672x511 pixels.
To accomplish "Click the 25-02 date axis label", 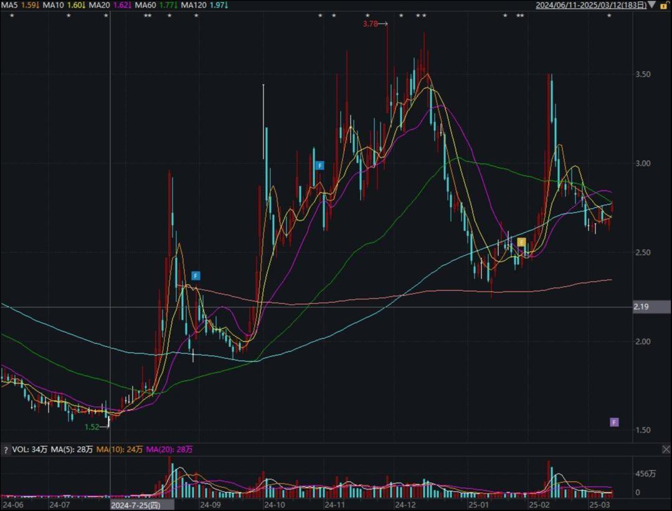I will coord(539,505).
